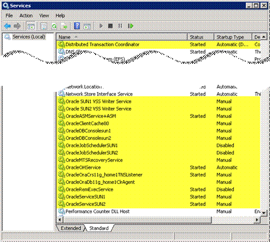Click the horizontal scrollbar right arrow
The image size is (270, 242).
tap(257, 219)
